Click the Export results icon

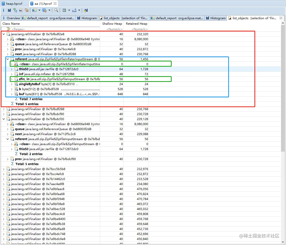click(x=74, y=10)
